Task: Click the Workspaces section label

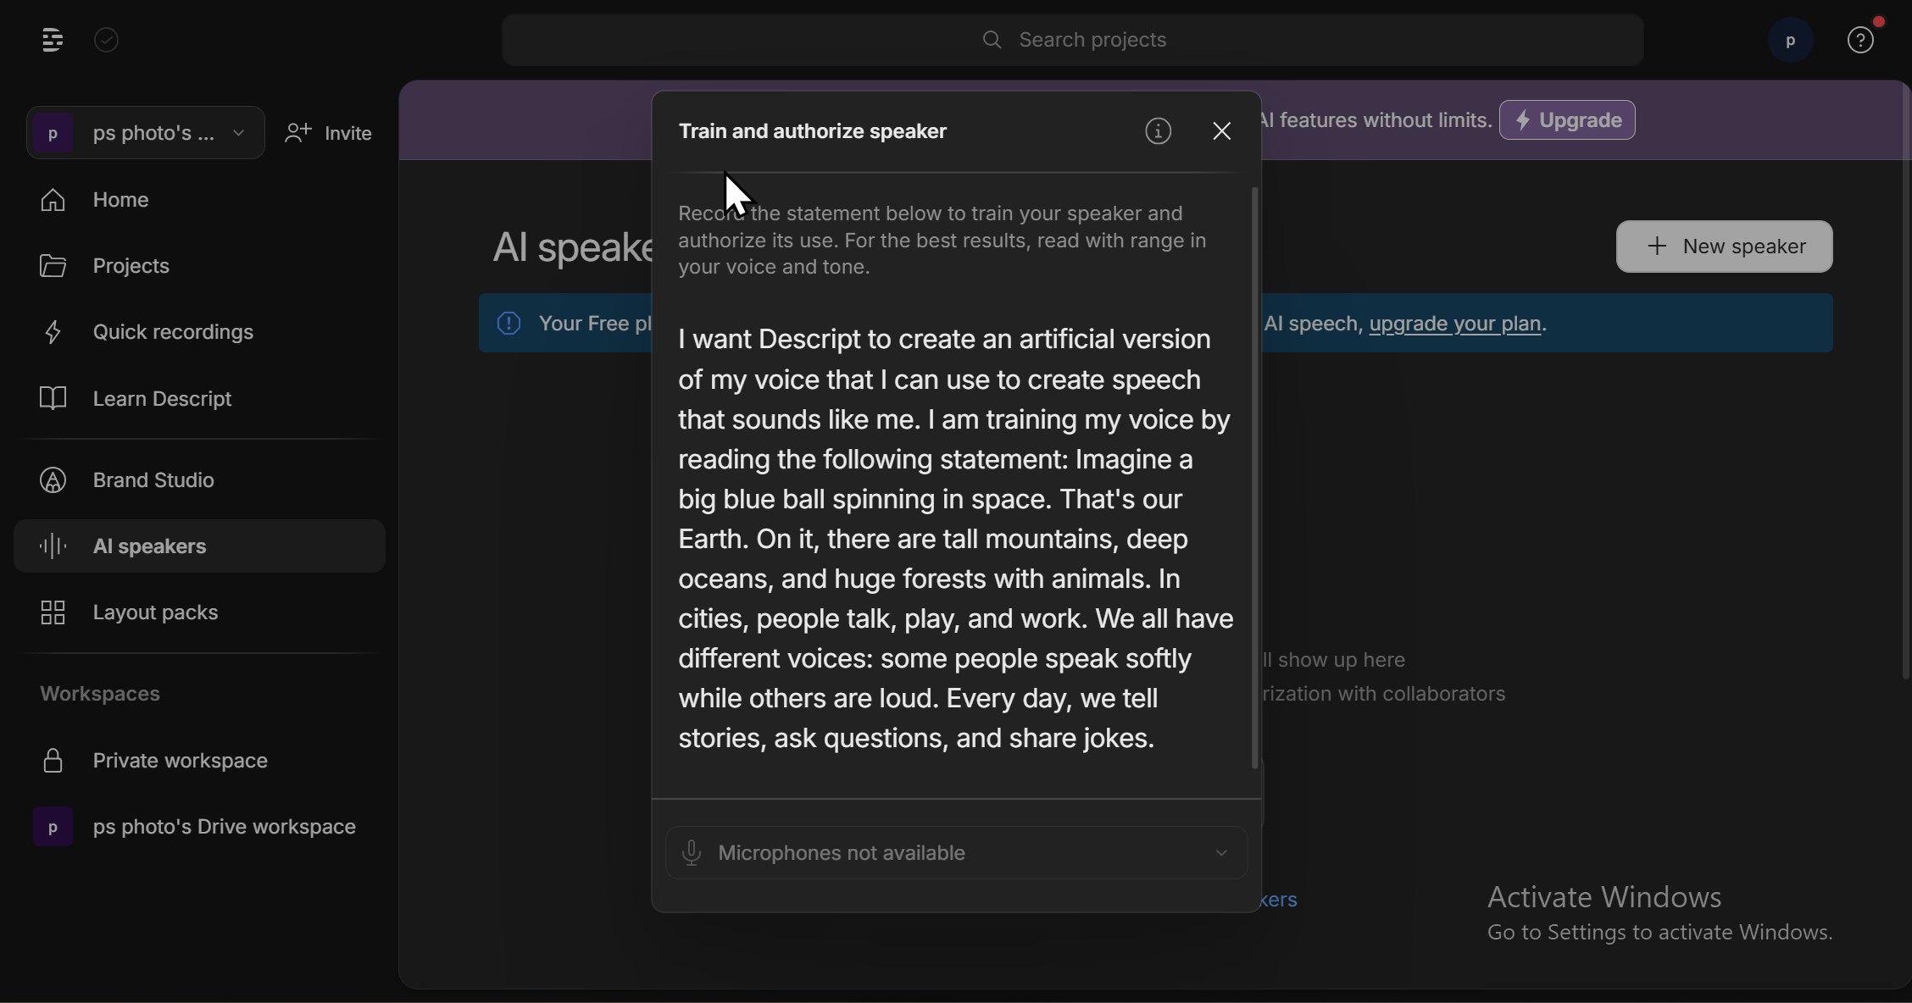Action: pyautogui.click(x=100, y=694)
